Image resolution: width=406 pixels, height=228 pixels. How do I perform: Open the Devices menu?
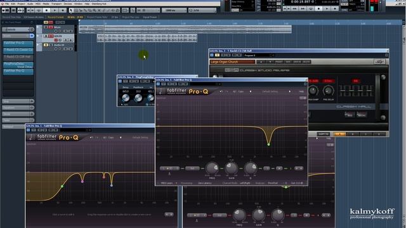coord(68,4)
